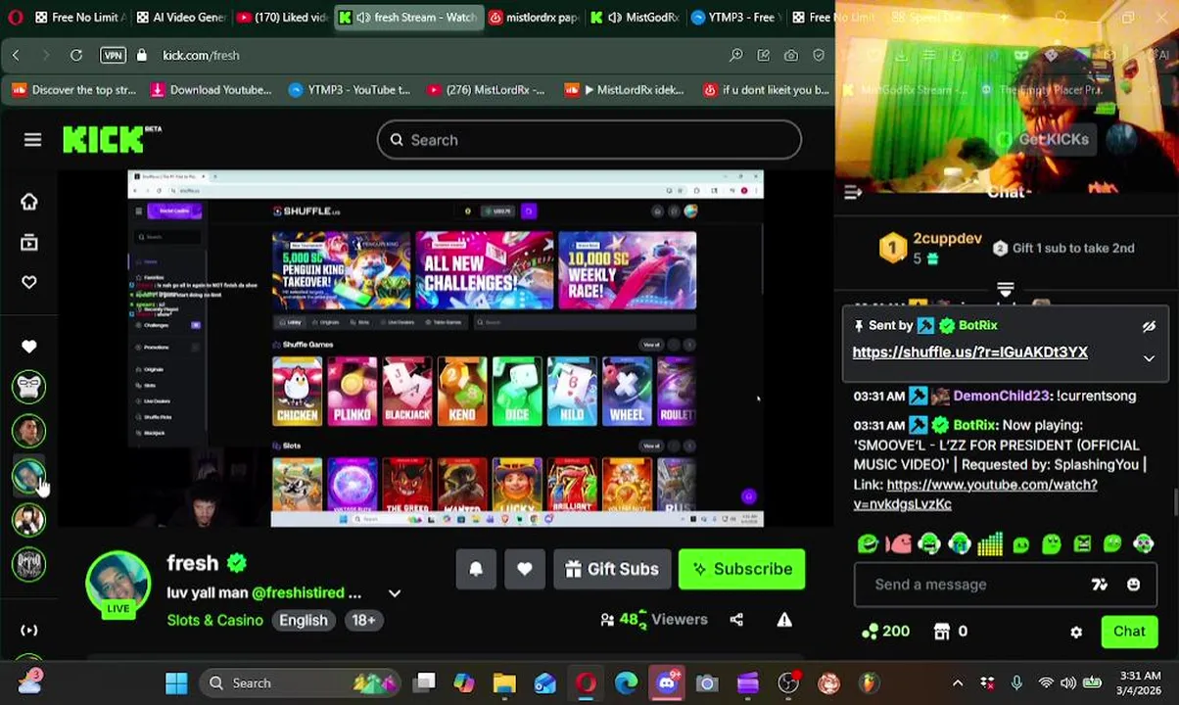Toggle sidebar expand bracket icon
1179x705 pixels.
(28, 631)
